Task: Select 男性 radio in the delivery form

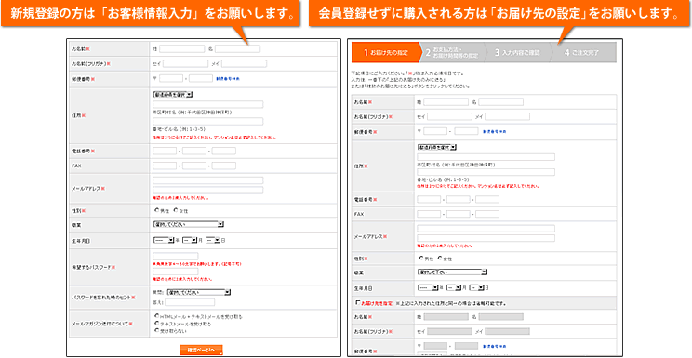Action: pos(421,258)
